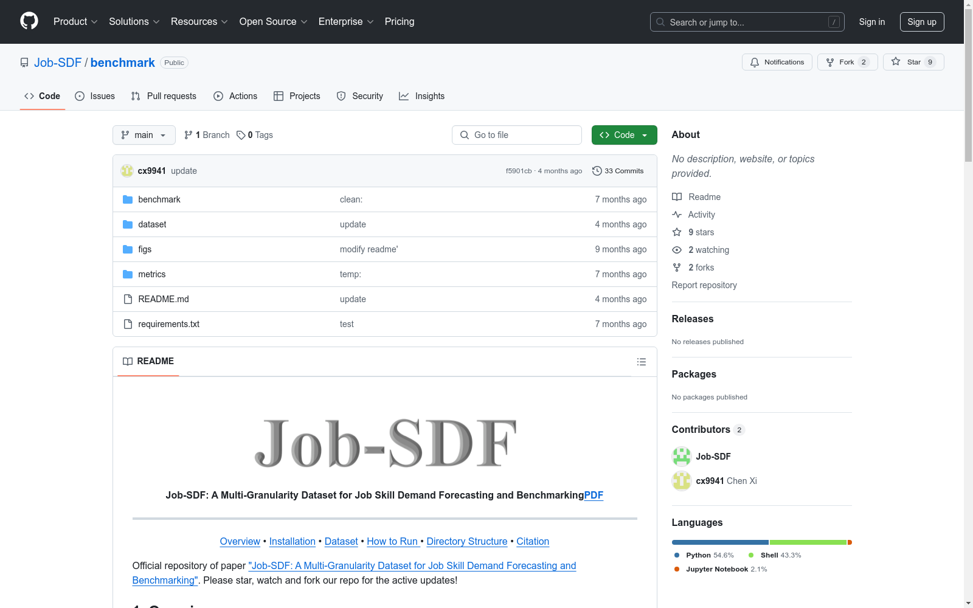This screenshot has height=608, width=973.
Task: Open the Job-SDF contributor avatar
Action: (x=682, y=457)
